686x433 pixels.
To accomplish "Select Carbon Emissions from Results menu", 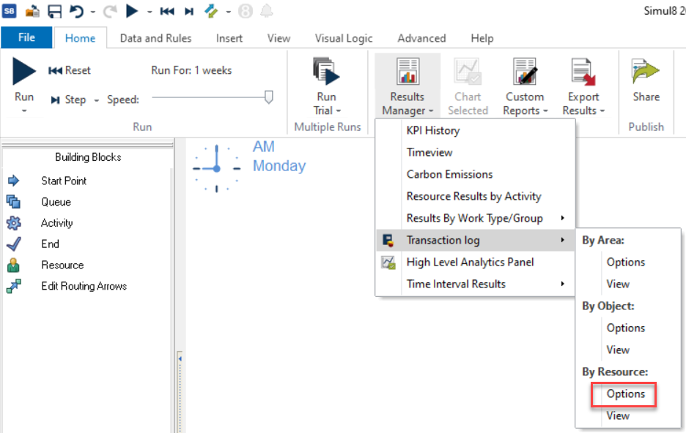I will click(x=449, y=174).
